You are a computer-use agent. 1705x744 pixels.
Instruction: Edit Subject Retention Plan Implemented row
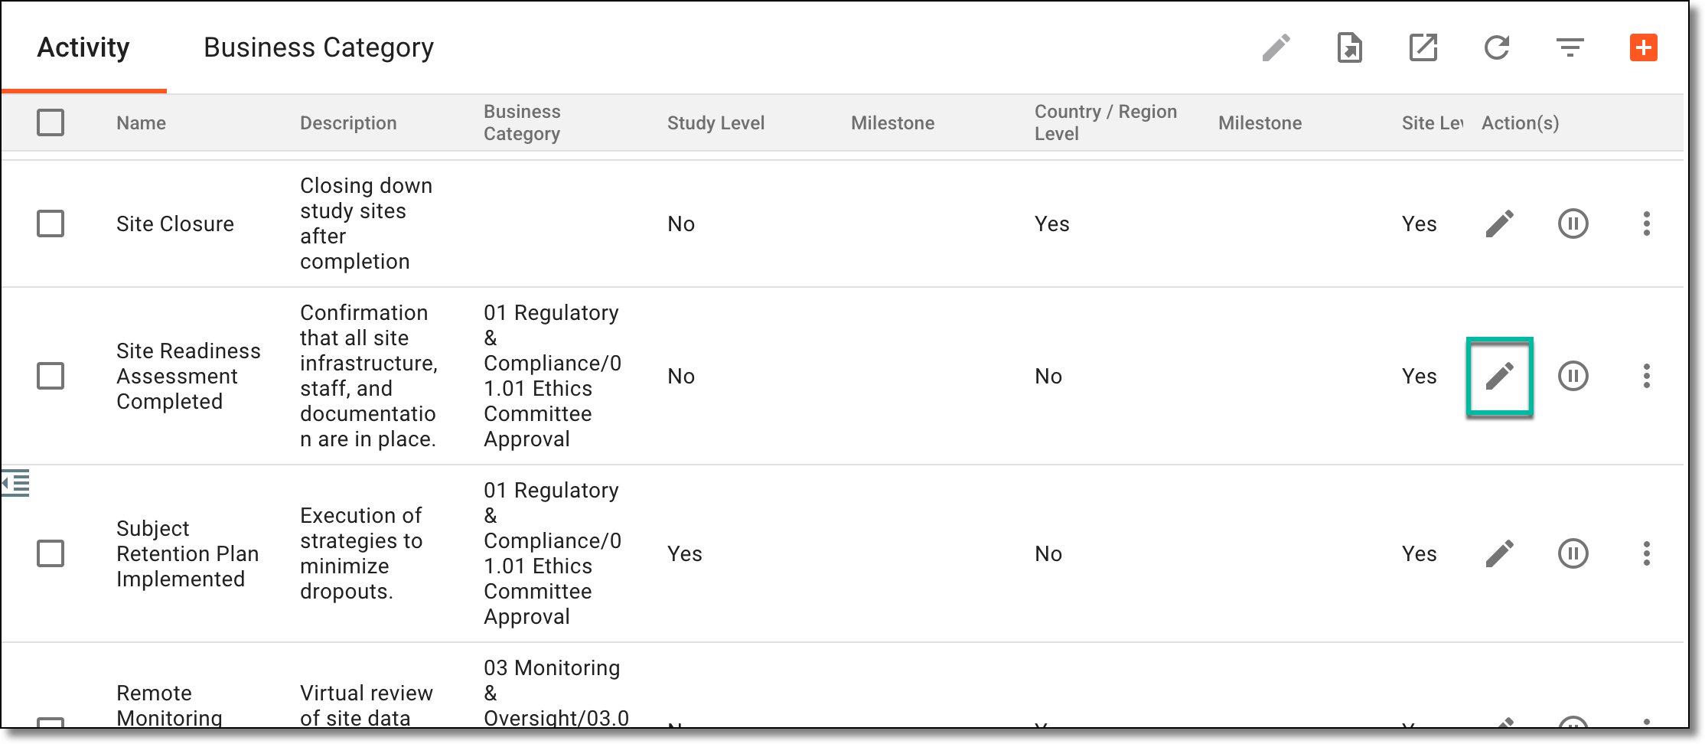click(1499, 553)
